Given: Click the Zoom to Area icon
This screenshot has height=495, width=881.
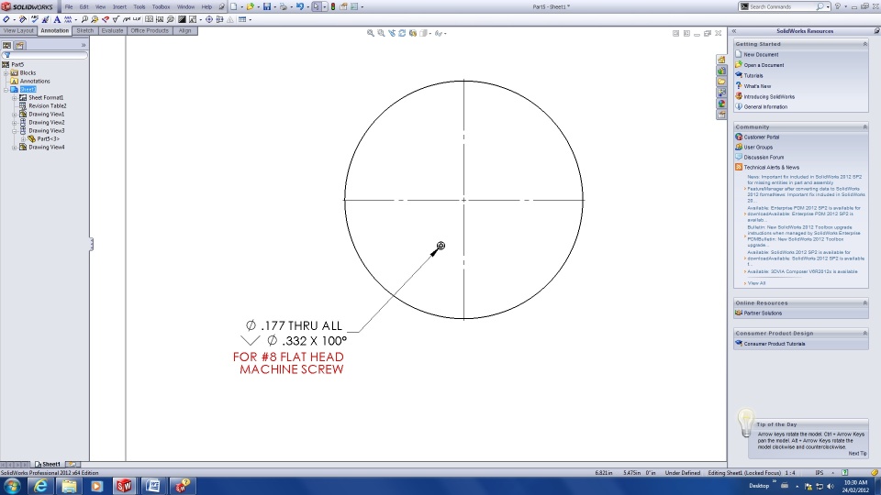Looking at the screenshot, I should point(381,33).
